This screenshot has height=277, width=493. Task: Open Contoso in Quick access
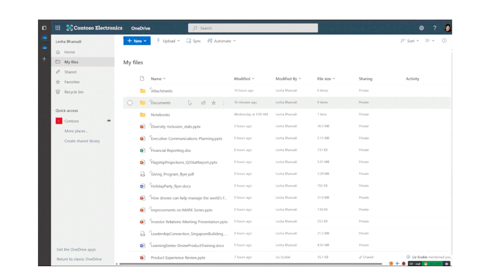pyautogui.click(x=72, y=121)
